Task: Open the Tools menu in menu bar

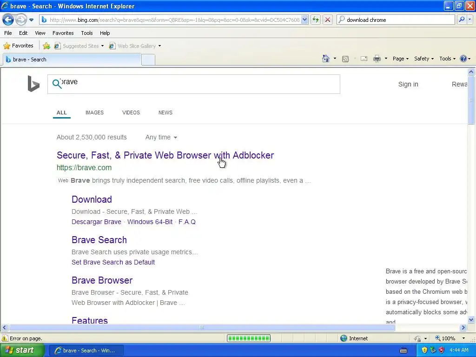Action: pos(87,33)
